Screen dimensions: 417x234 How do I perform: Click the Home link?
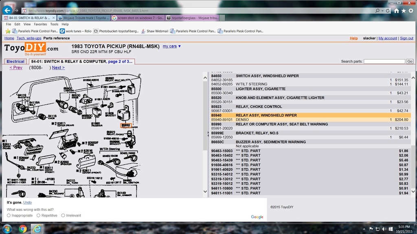point(9,38)
